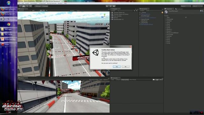Click the Step frame button
204x115 pixels.
[114, 6]
